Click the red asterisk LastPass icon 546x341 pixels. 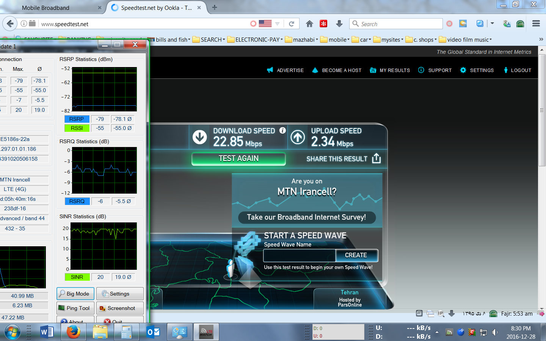(x=323, y=24)
